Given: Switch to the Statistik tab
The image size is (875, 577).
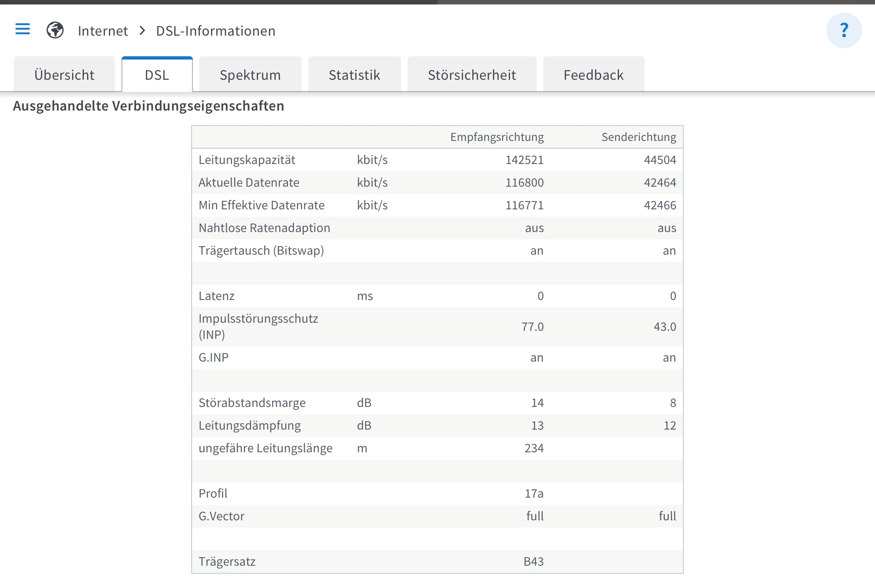Looking at the screenshot, I should [354, 75].
